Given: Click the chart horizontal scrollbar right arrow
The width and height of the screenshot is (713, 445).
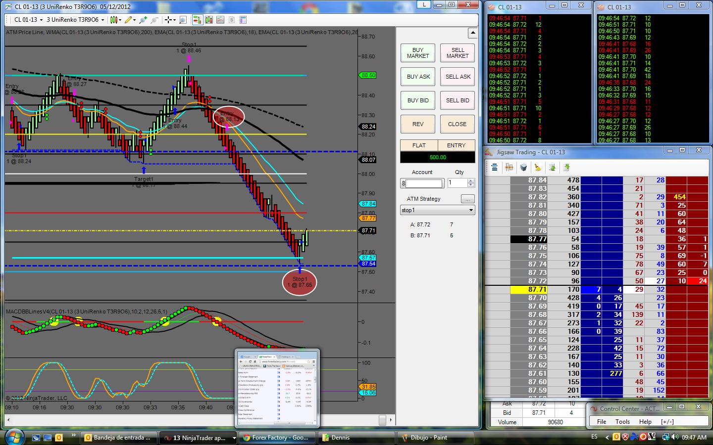Looking at the screenshot, I should (392, 420).
